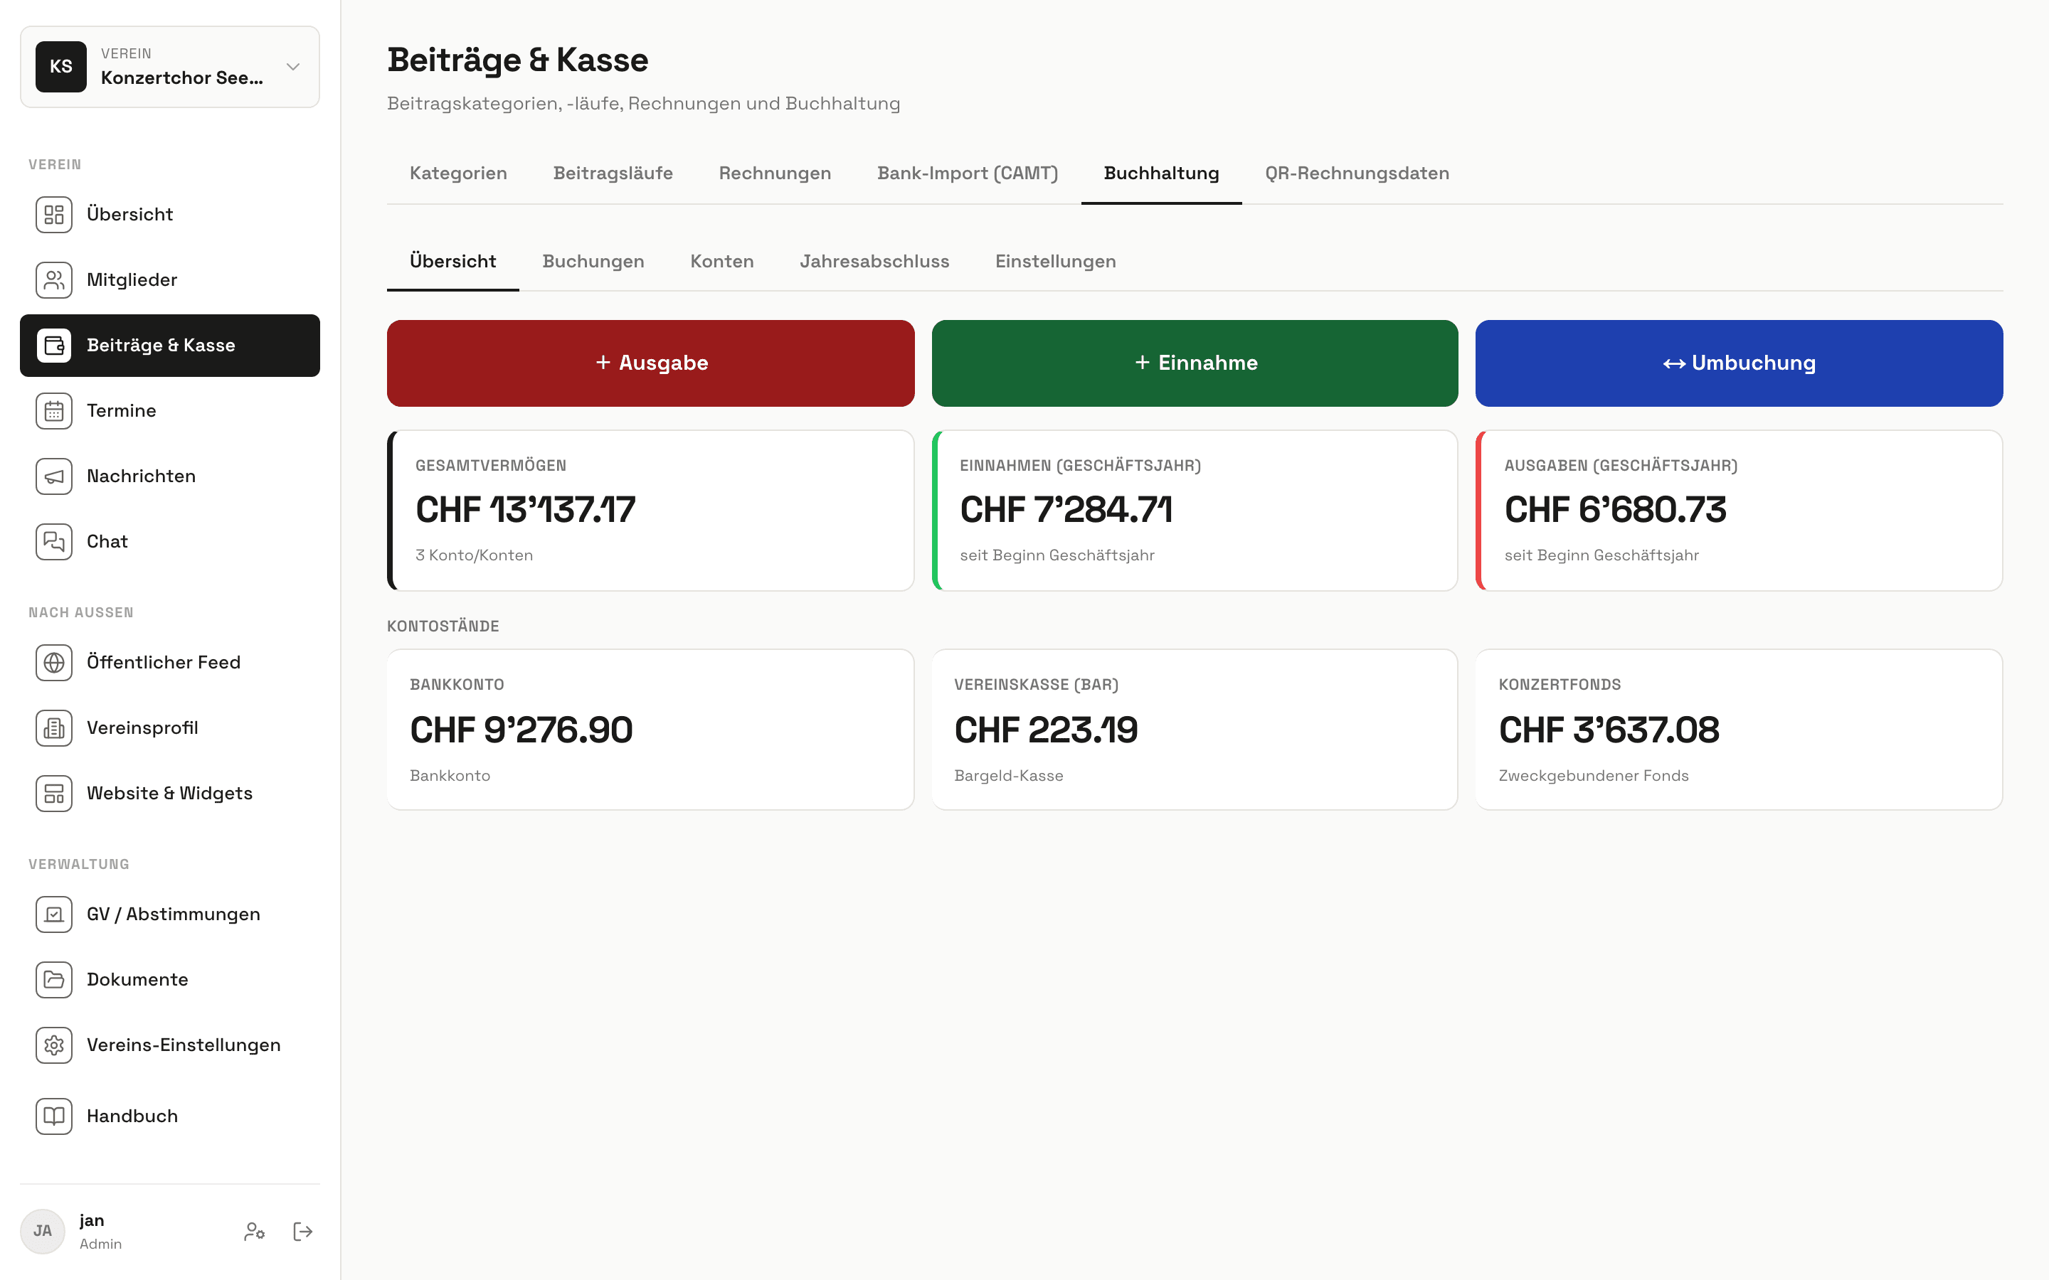Select the Konzertfonds account card

tap(1739, 730)
